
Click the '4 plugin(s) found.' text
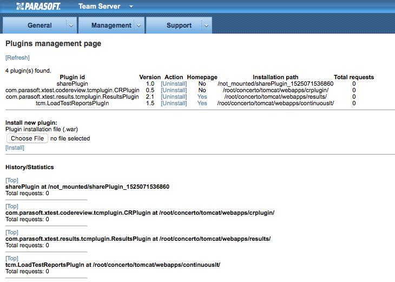(28, 70)
